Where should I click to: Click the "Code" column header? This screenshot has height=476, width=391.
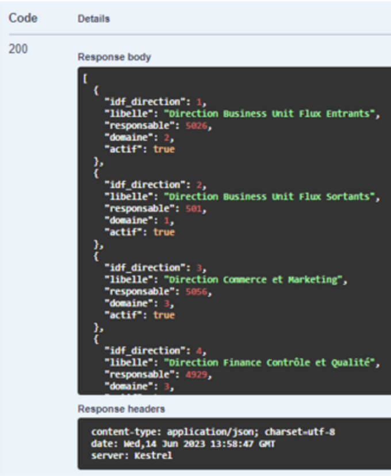click(23, 18)
